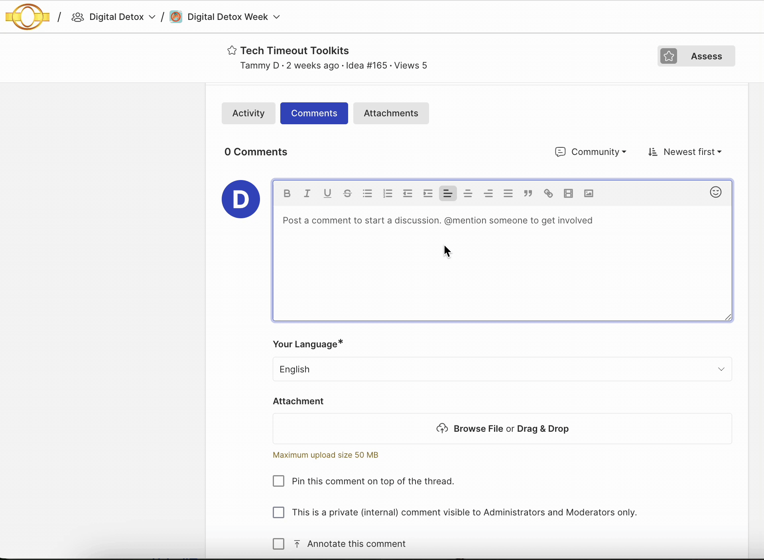The width and height of the screenshot is (764, 560).
Task: Click inside the comment text area
Action: [x=502, y=263]
